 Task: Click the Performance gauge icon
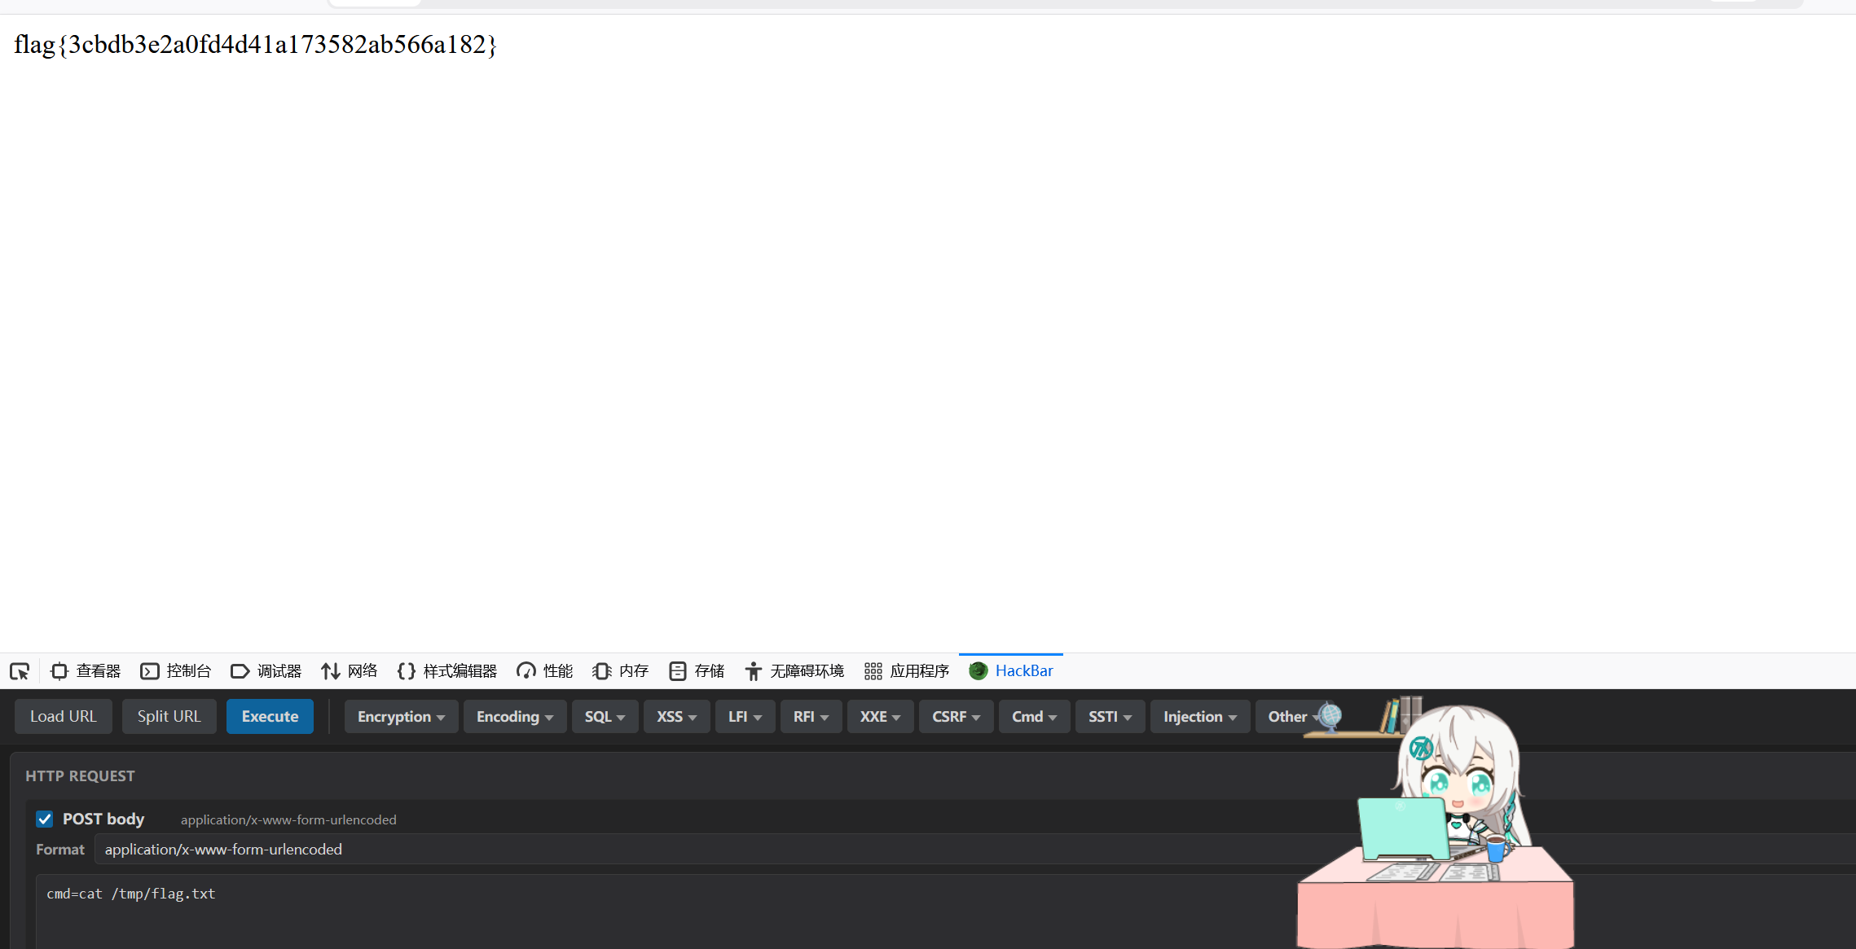click(x=526, y=671)
